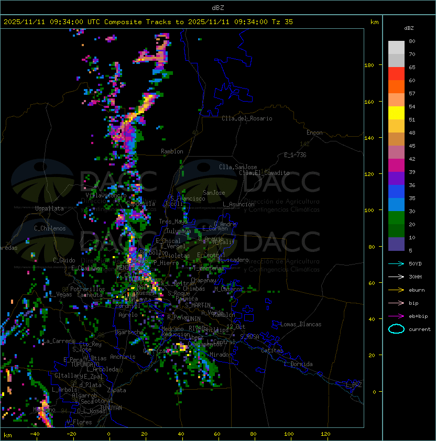This screenshot has width=436, height=441.
Task: Click the 'km' unit label at bottom left
Action: [8, 435]
